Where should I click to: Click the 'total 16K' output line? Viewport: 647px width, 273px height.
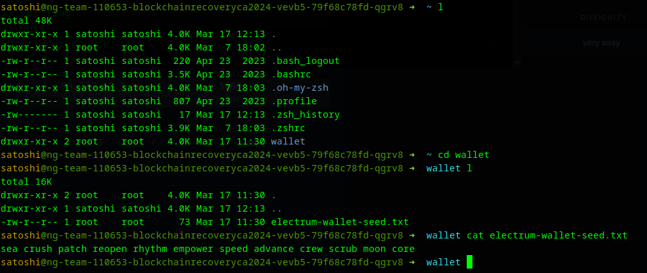pos(27,182)
